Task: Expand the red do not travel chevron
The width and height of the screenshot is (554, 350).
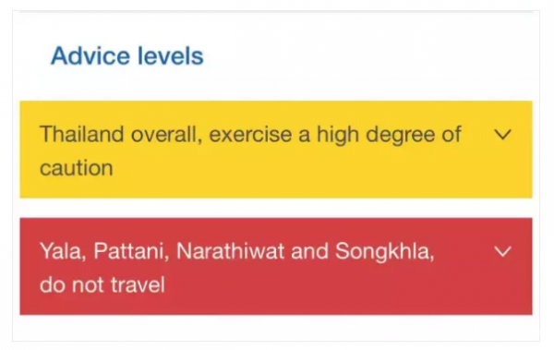Action: pyautogui.click(x=502, y=251)
